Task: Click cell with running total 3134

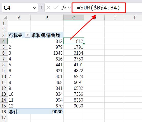Action: 74,53
